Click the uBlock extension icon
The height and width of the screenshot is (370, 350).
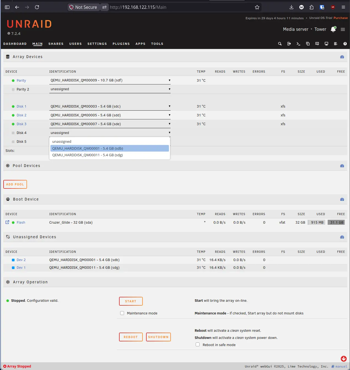point(333,7)
